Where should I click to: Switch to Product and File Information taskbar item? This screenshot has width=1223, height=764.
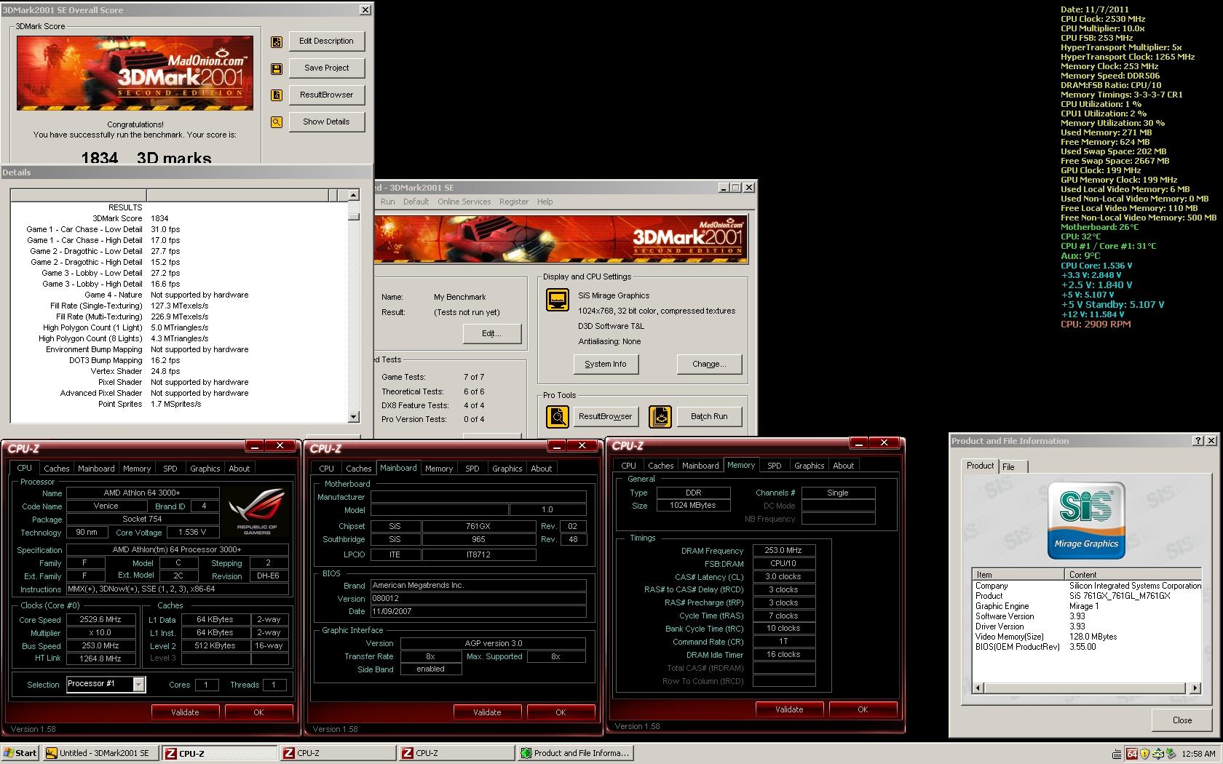[576, 753]
